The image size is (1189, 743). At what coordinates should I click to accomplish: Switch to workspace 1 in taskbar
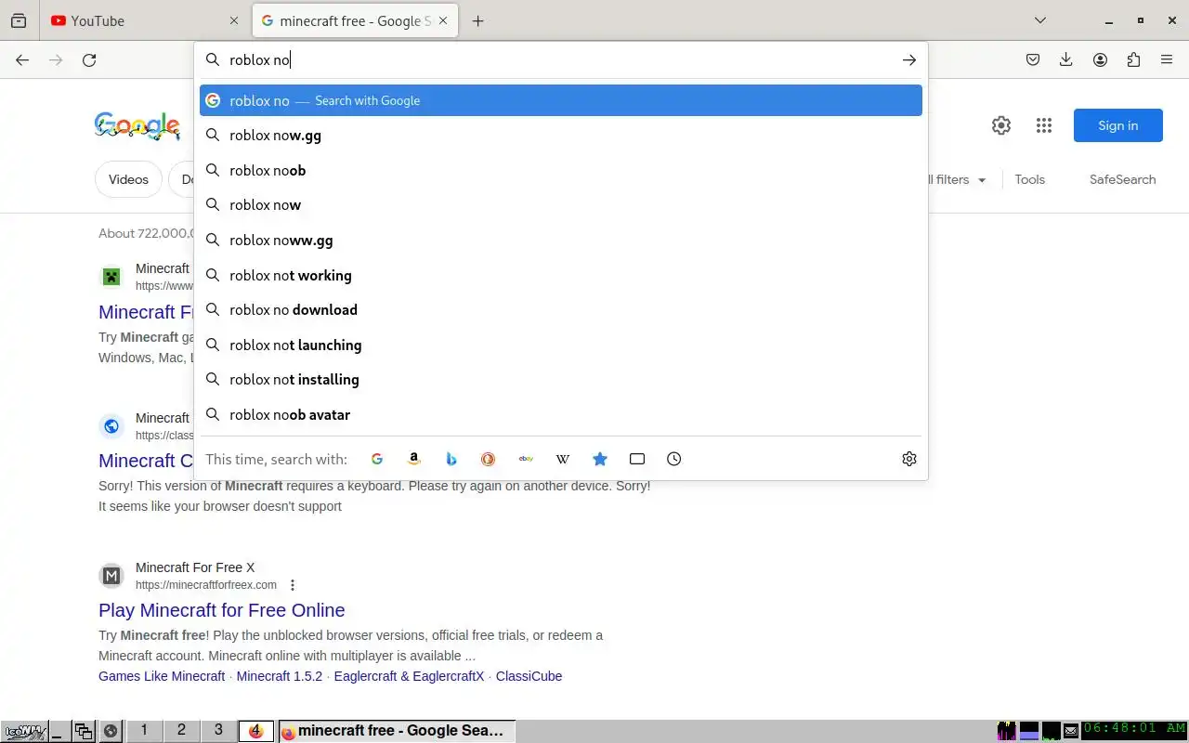(x=144, y=730)
